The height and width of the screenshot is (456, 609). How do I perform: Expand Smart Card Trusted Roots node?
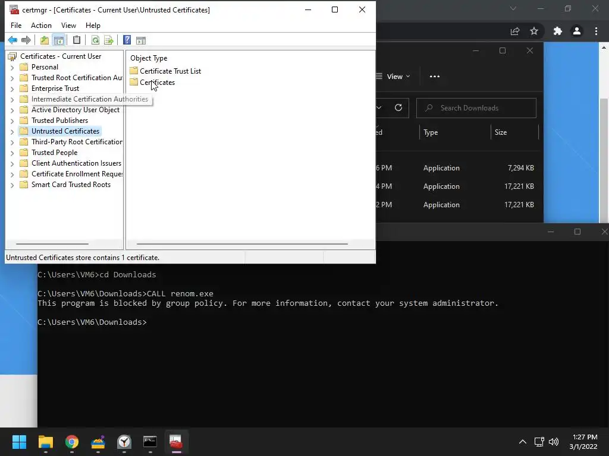point(12,185)
